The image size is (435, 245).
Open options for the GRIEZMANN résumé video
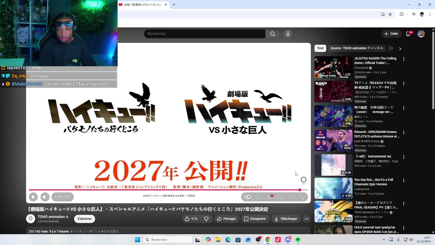pyautogui.click(x=404, y=132)
